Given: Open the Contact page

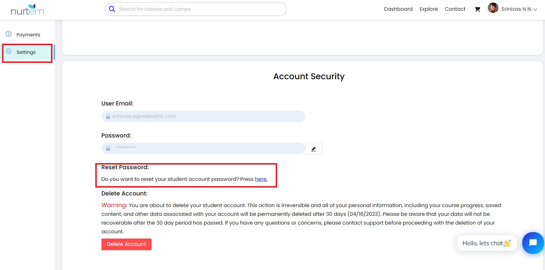Looking at the screenshot, I should pyautogui.click(x=455, y=9).
